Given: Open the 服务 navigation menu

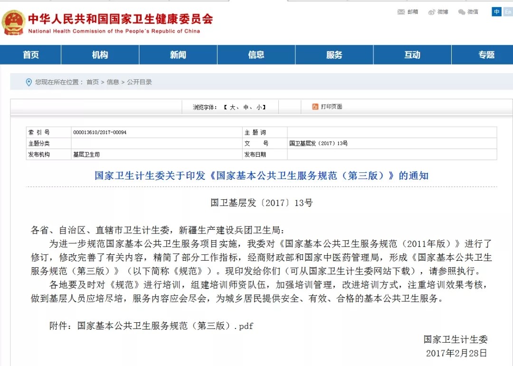Looking at the screenshot, I should (334, 55).
